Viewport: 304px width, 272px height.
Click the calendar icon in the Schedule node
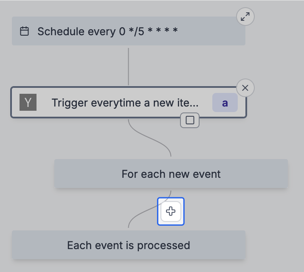pos(25,31)
